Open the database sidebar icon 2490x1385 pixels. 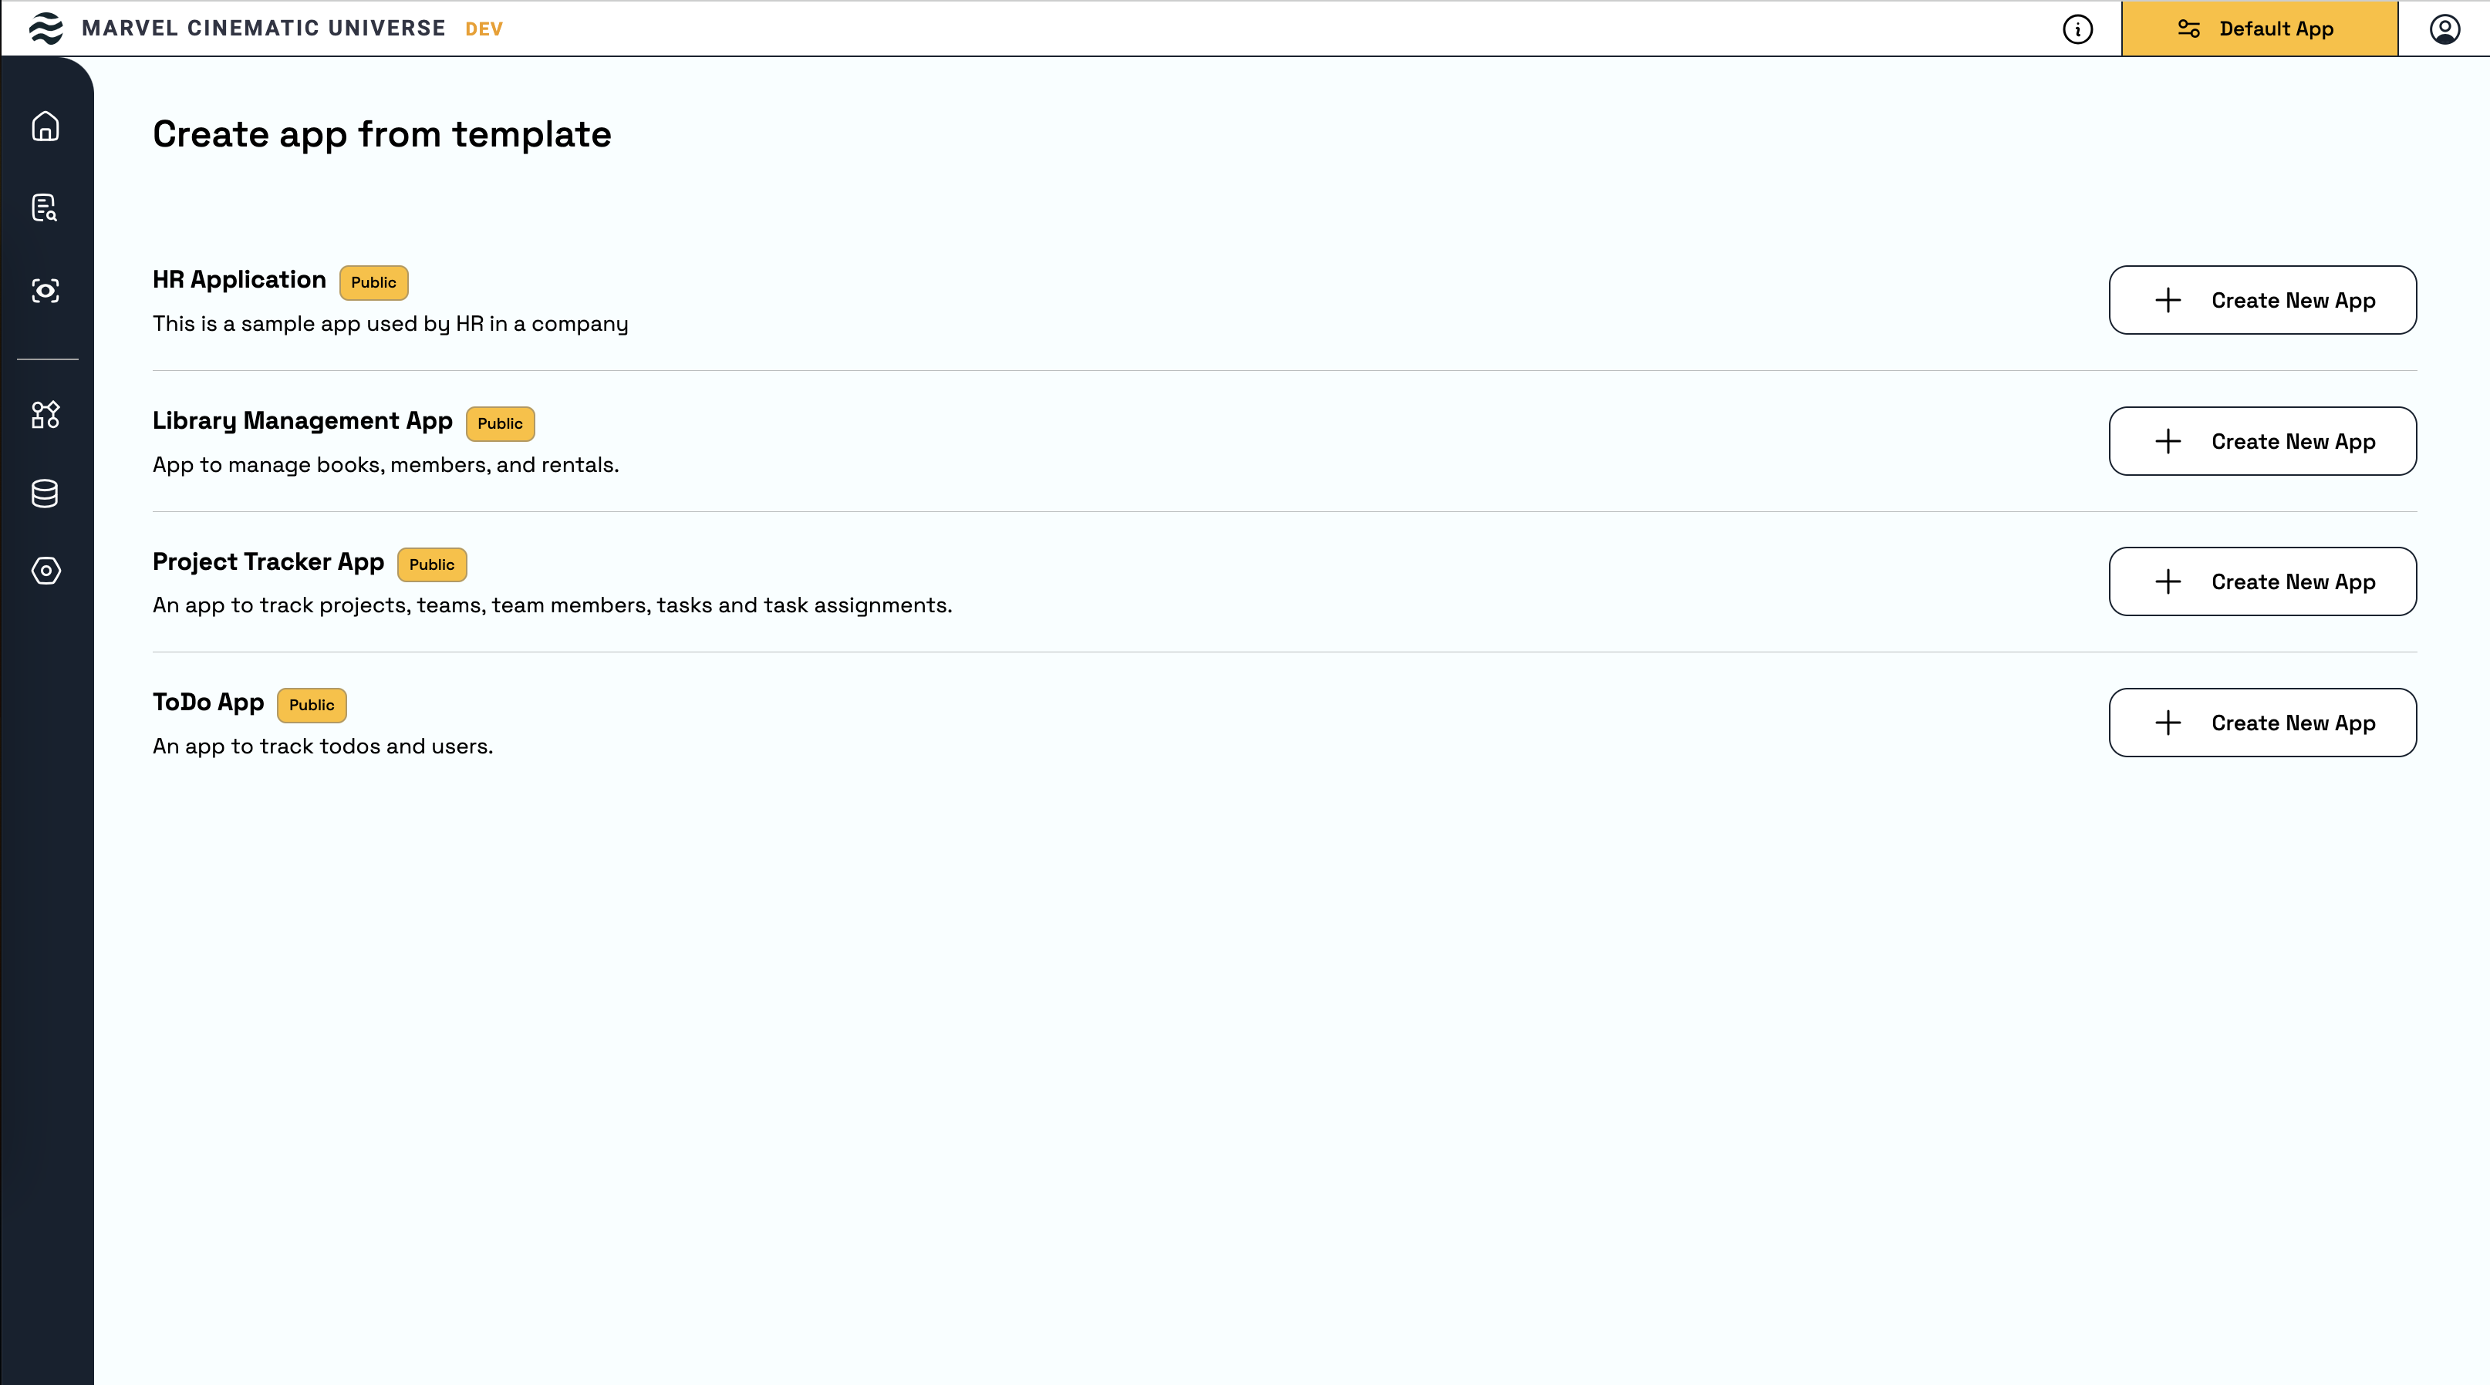[x=46, y=494]
